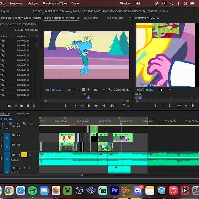Toggle Snap in Timeline magnet icon

pos(3,124)
